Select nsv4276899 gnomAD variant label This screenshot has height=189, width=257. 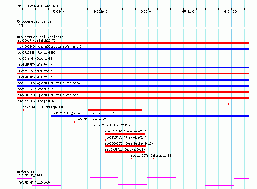(82, 113)
